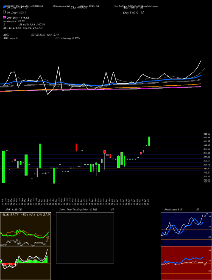The image size is (212, 280).
Task: Click the last date label on the time axis
Action: 148,202
